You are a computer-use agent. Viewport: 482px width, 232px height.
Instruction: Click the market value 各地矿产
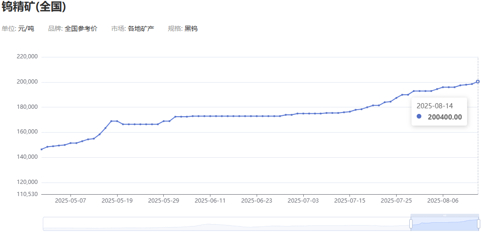tap(141, 29)
